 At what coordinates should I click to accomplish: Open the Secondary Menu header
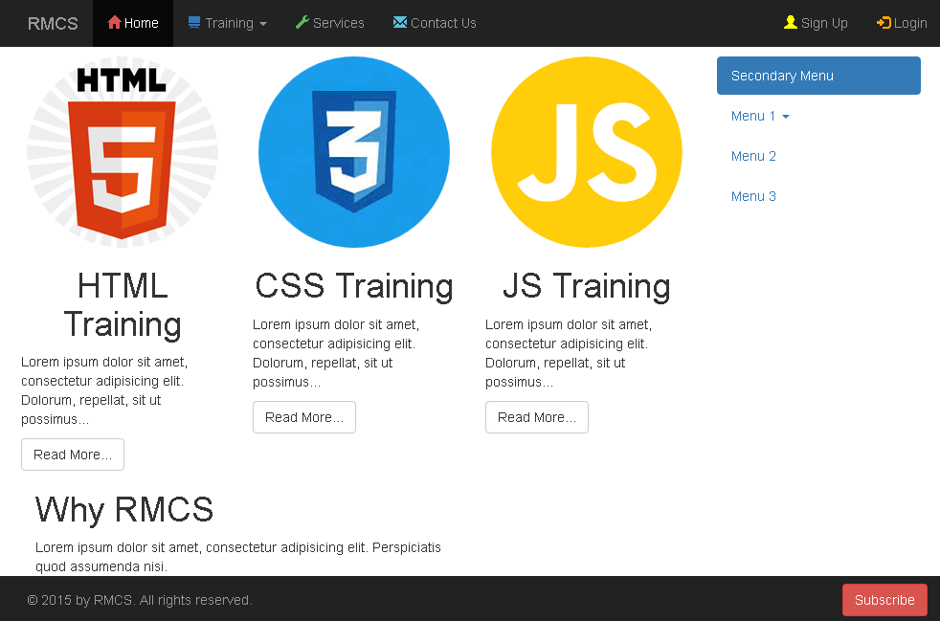[x=818, y=76]
